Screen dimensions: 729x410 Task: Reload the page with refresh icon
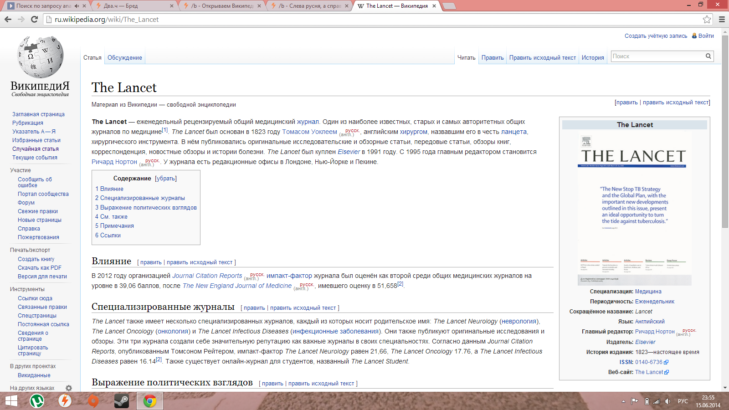point(34,19)
